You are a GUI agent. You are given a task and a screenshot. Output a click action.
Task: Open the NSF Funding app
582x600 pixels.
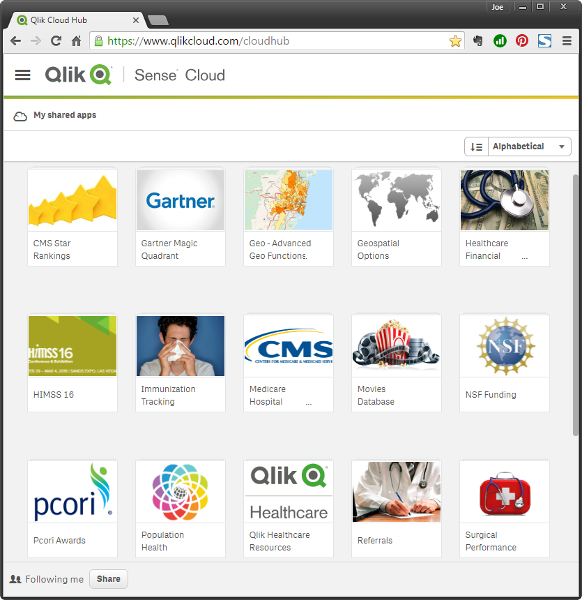click(504, 346)
